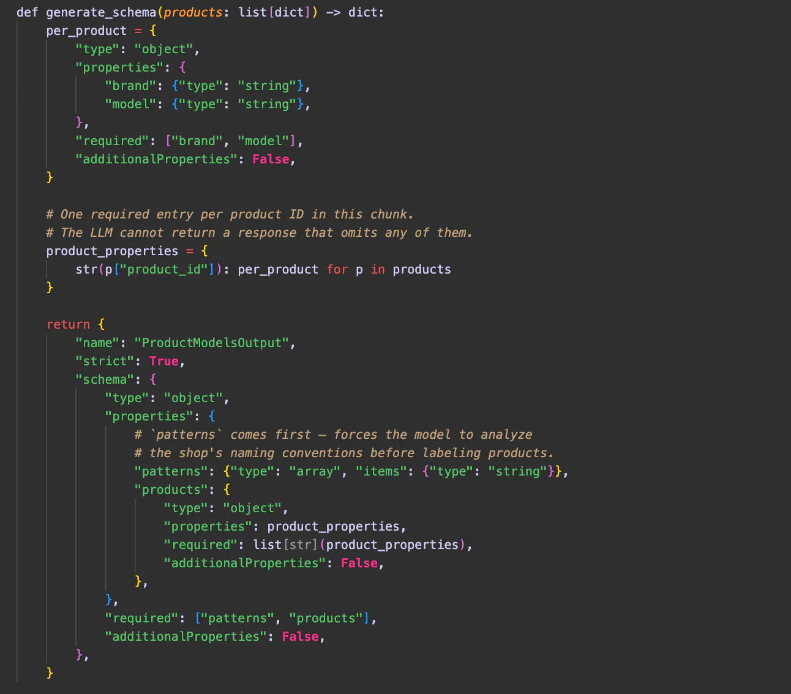Screen dimensions: 791x694
Task: Click the comment 'One required entry per product ID'
Action: [x=230, y=214]
